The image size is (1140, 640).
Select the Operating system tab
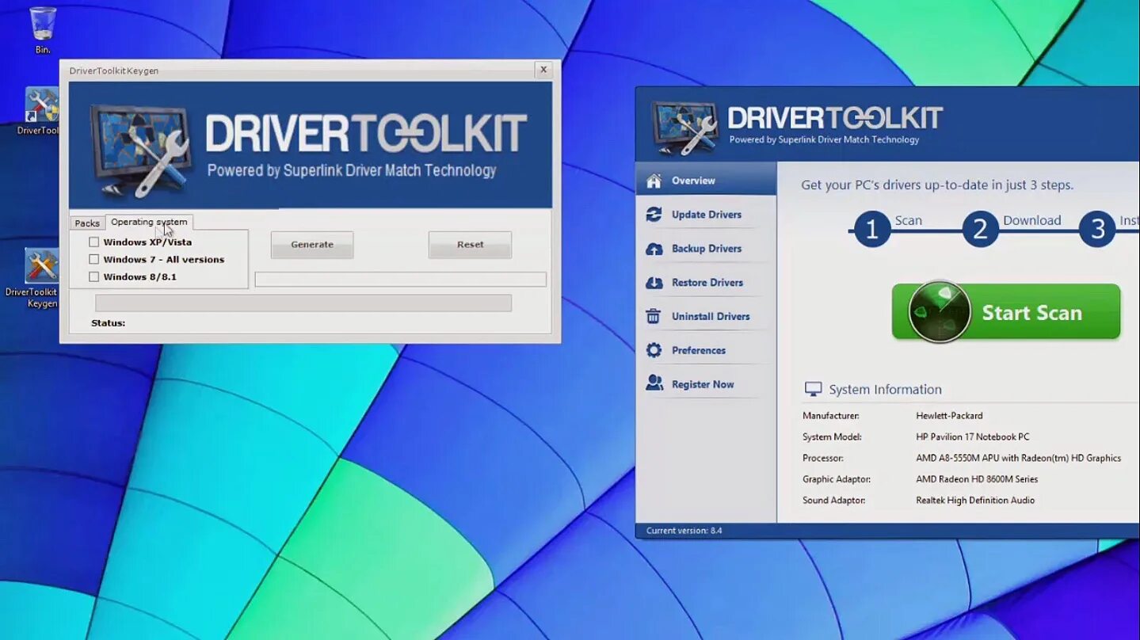[149, 222]
